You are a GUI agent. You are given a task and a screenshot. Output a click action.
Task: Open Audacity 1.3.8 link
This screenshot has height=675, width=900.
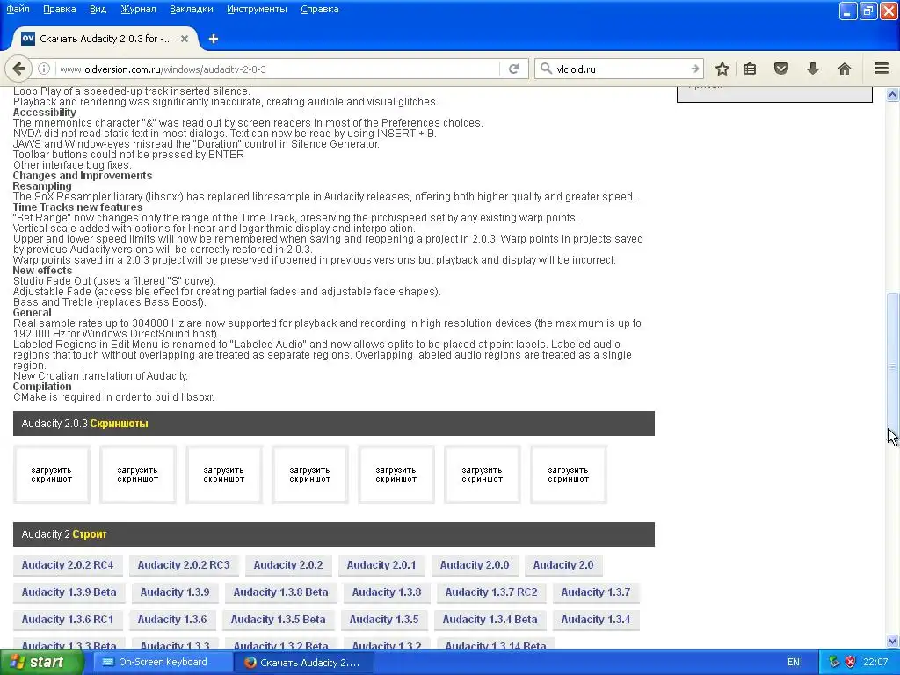387,592
